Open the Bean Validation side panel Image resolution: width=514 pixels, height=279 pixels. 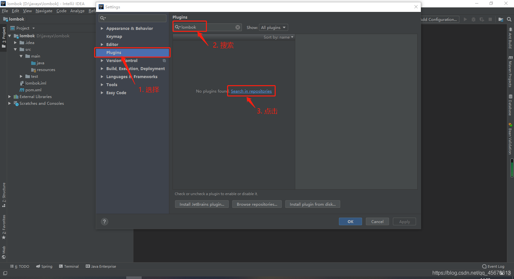coord(510,139)
